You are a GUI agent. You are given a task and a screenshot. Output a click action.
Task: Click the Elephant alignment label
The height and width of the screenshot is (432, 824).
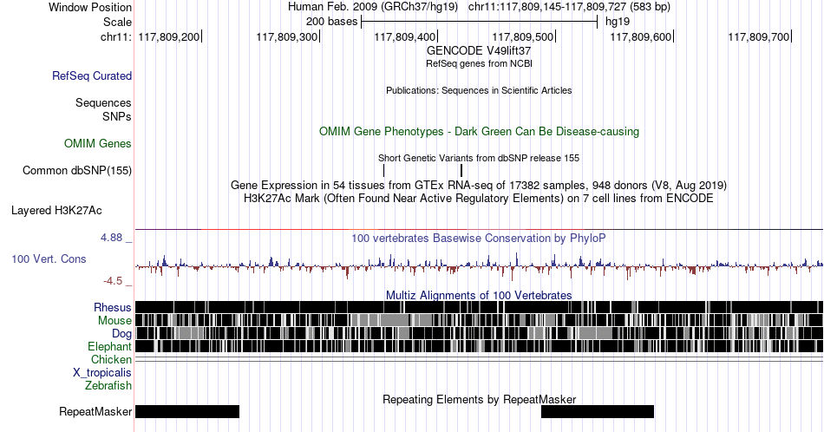pyautogui.click(x=109, y=346)
